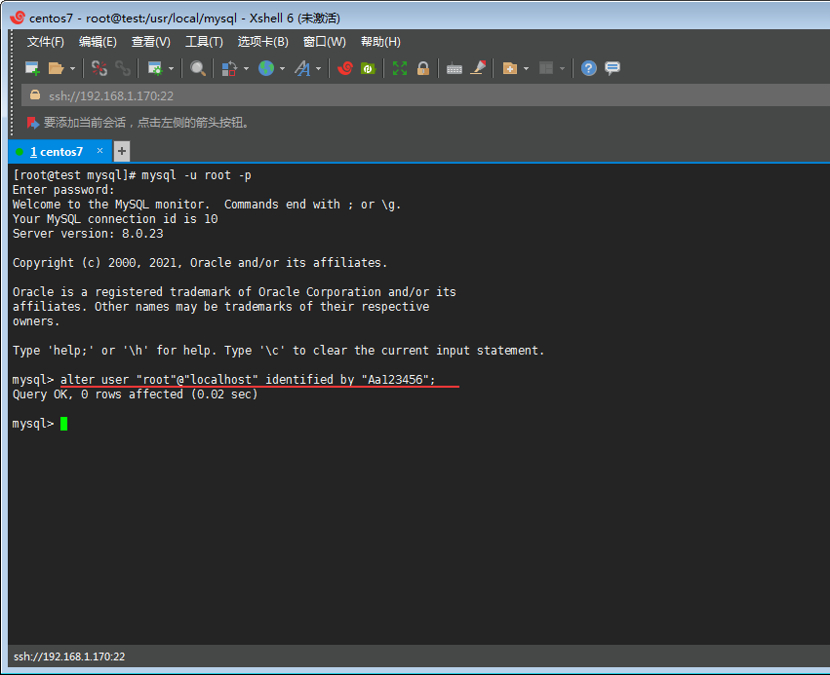Viewport: 830px width, 675px height.
Task: Click the Copyright Oracle line
Action: (200, 263)
